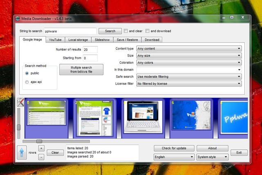This screenshot has width=262, height=175.
Task: Click the 'Items listed: 20' status text
Action: pyautogui.click(x=78, y=148)
